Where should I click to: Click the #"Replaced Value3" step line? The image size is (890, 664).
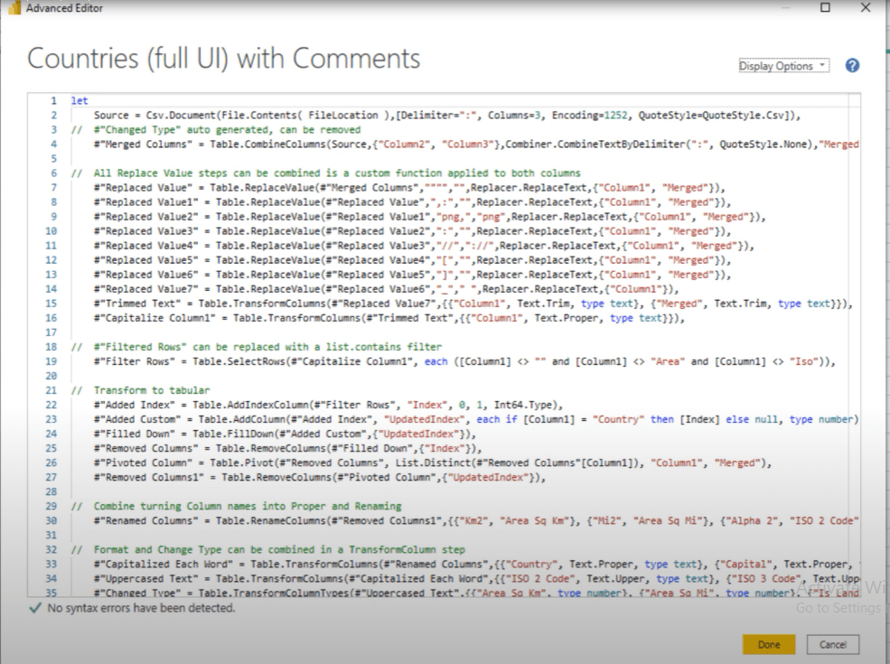(x=413, y=231)
